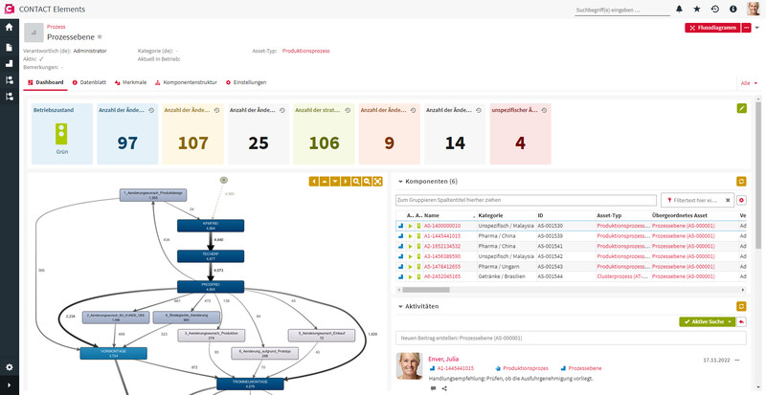Zoom in on the process diagram

click(356, 182)
